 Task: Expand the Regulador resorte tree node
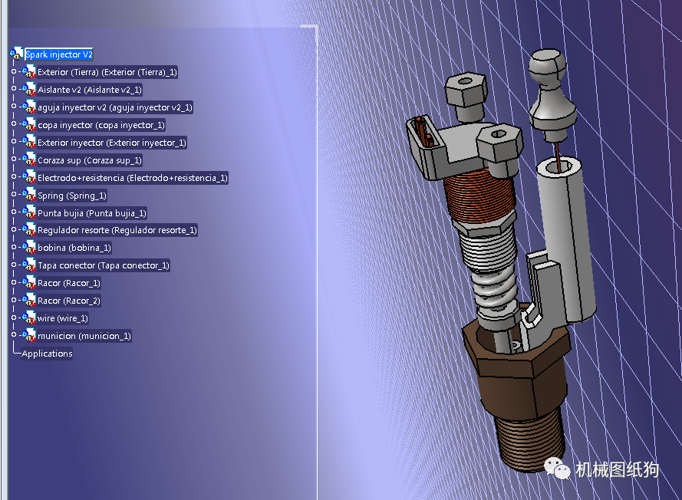click(x=14, y=229)
